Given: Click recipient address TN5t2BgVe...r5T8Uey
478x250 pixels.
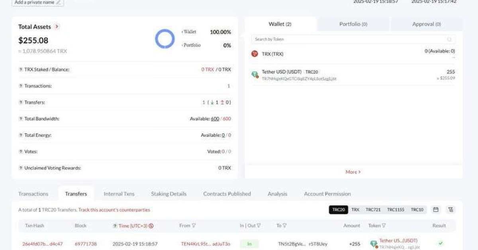Looking at the screenshot, I should point(303,244).
